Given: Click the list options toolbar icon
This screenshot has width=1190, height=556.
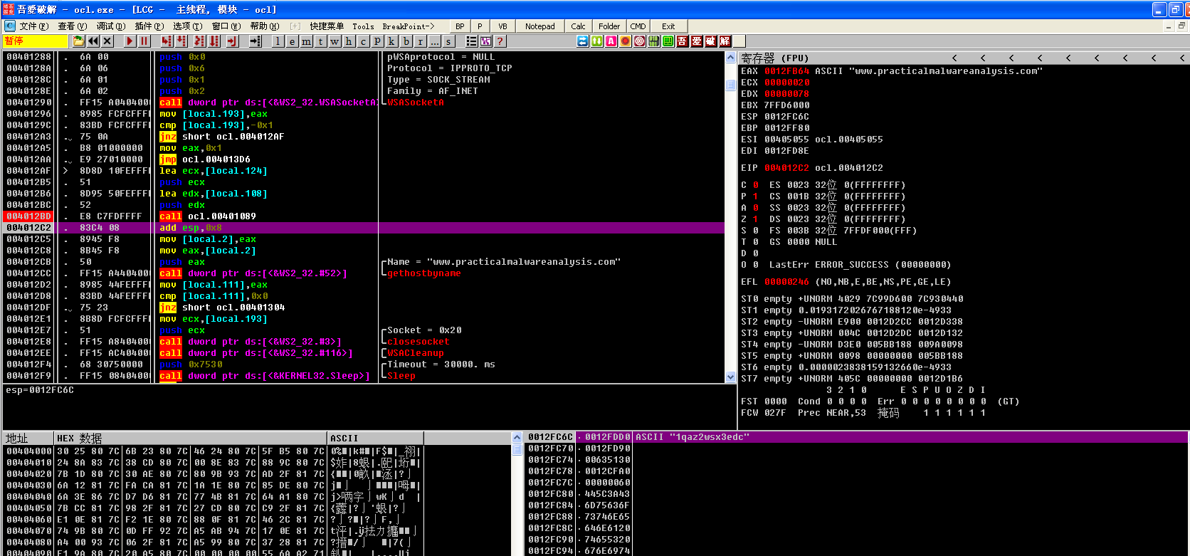Looking at the screenshot, I should coord(471,41).
